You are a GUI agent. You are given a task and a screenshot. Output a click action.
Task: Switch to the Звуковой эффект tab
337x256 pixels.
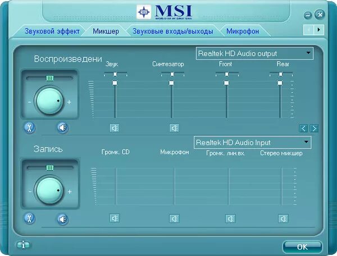(x=52, y=31)
